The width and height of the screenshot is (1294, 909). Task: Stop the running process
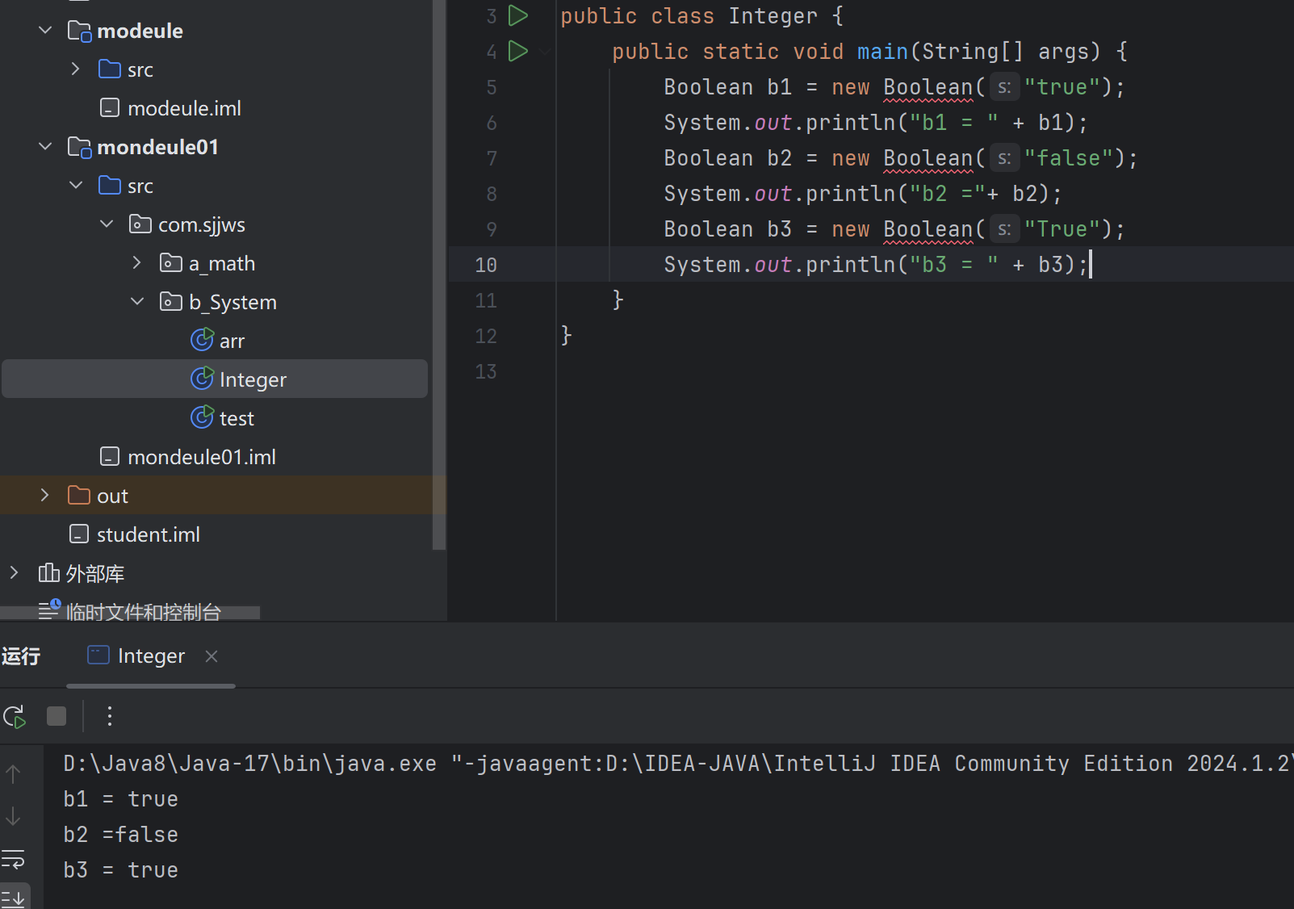tap(57, 716)
